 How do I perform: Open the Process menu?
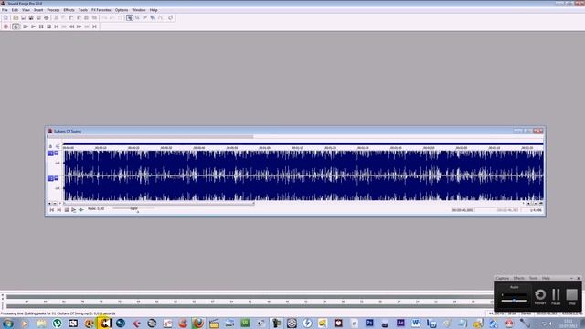click(x=53, y=10)
